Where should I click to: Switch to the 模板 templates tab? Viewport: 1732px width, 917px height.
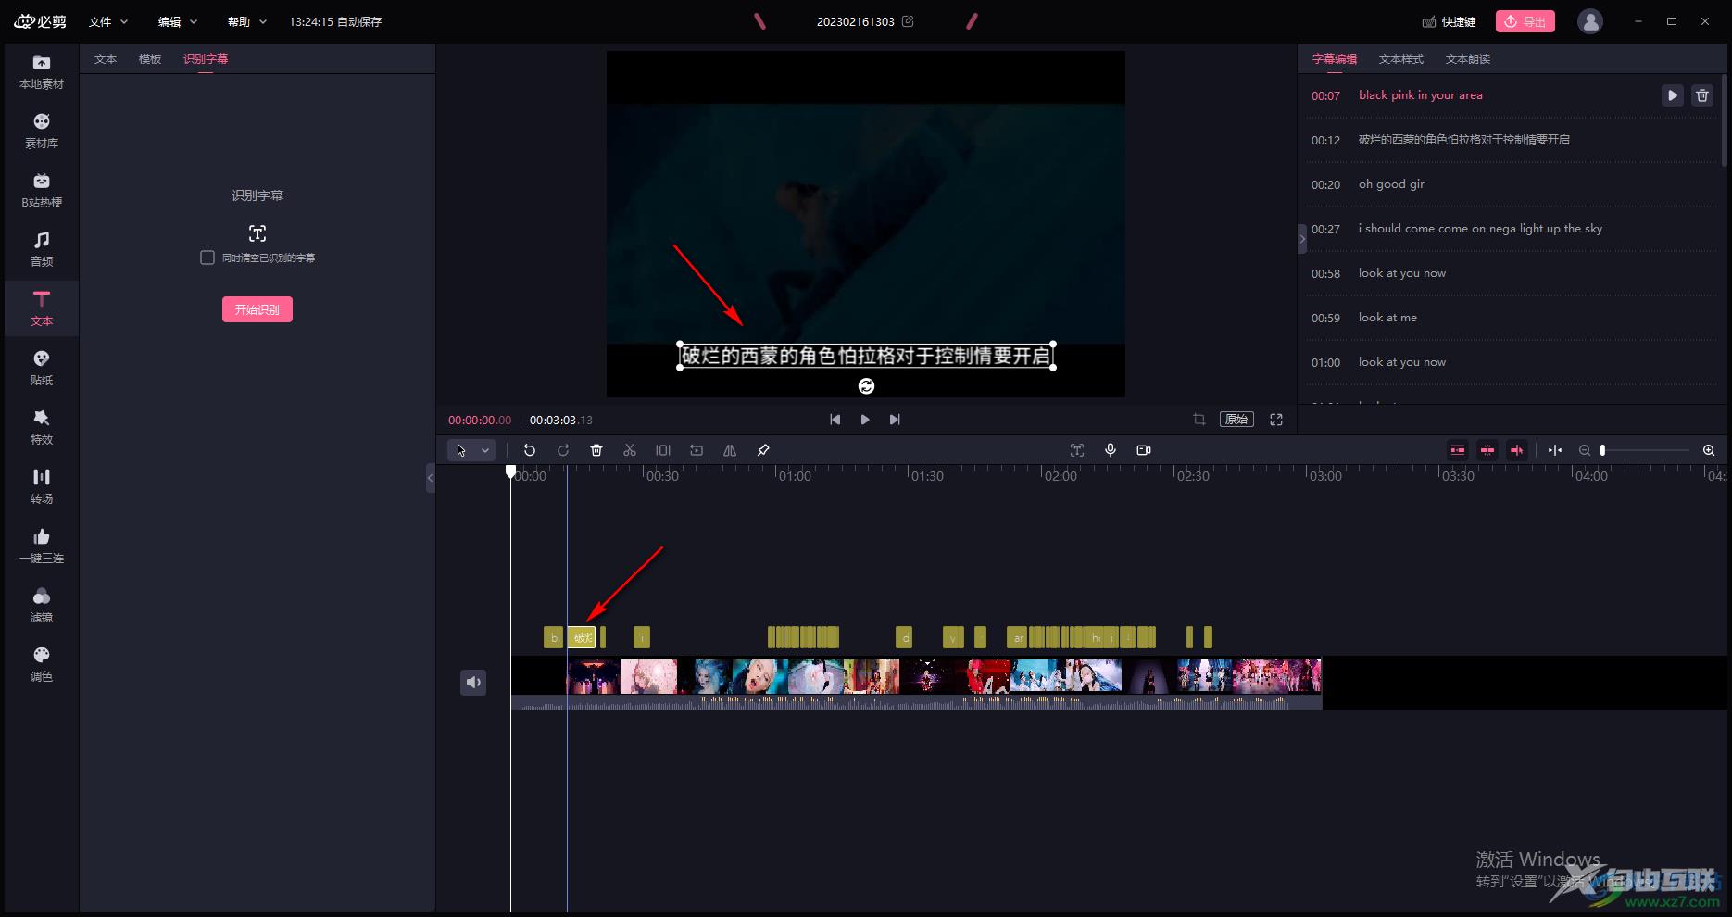click(150, 58)
